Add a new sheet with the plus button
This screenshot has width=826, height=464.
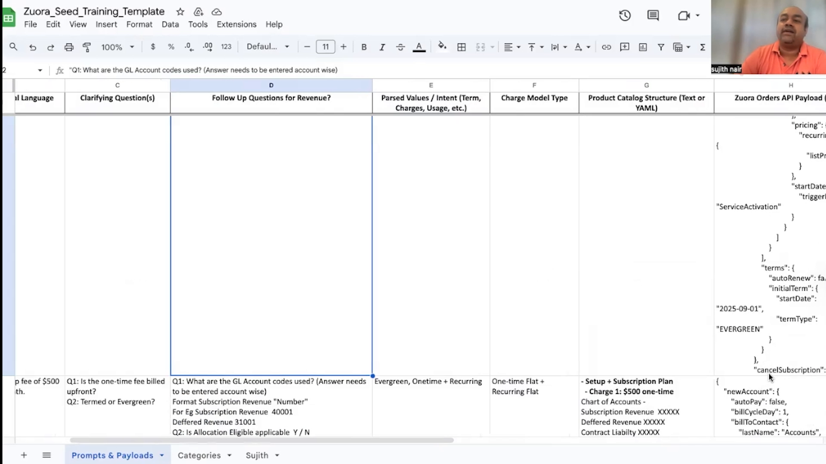[24, 455]
